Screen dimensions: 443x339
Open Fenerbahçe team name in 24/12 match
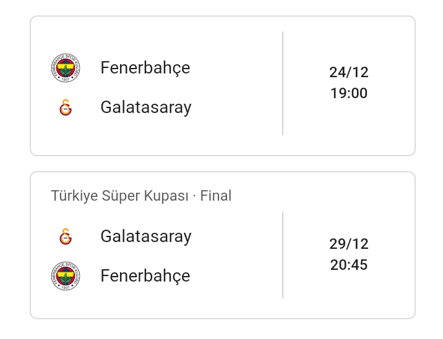pos(145,69)
